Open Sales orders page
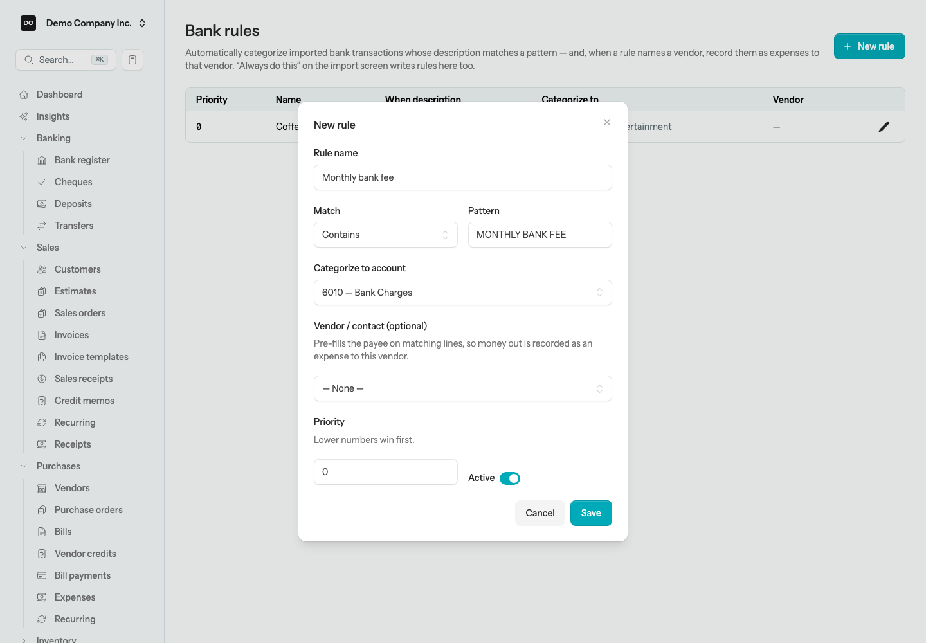The image size is (926, 643). point(80,313)
